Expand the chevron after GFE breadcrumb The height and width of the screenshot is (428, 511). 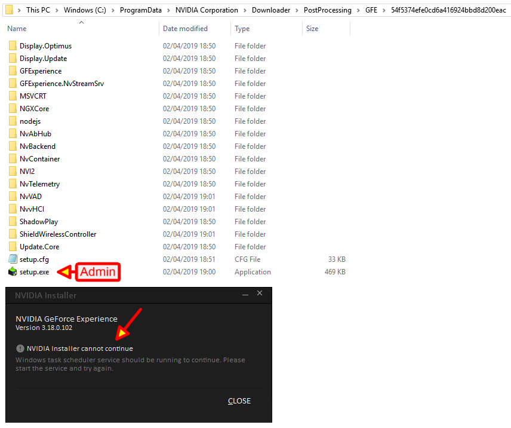click(384, 10)
